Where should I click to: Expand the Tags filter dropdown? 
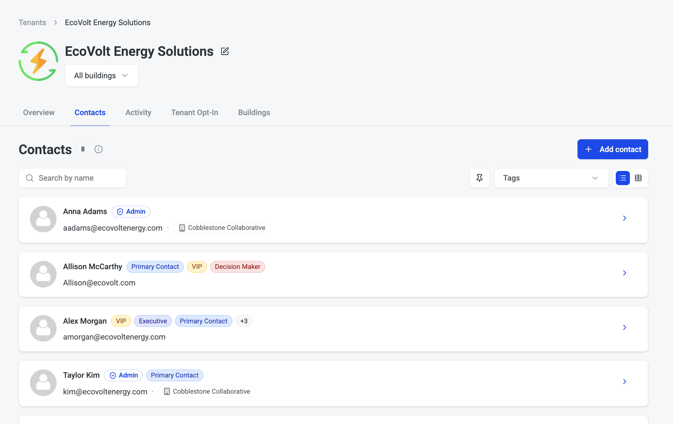(x=551, y=178)
